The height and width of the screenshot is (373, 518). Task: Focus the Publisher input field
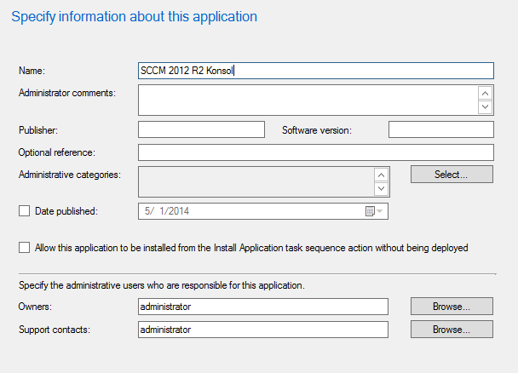201,129
